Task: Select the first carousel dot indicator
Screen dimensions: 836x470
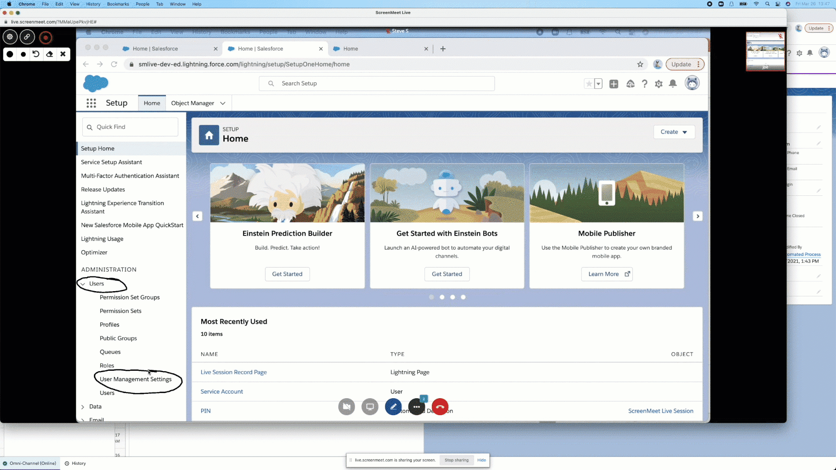Action: (431, 297)
